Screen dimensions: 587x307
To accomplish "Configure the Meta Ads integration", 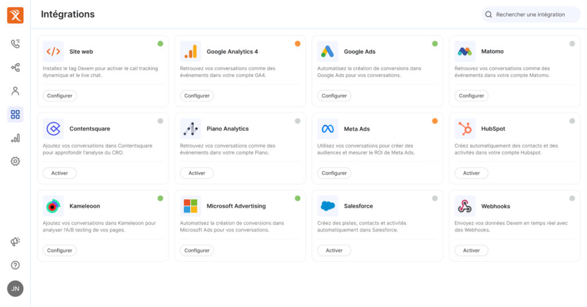I will [334, 173].
